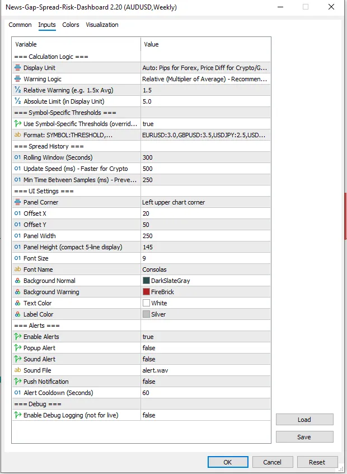Click the fraction icon beside Relative Warning
Viewport: 347px width, 474px height.
point(17,90)
